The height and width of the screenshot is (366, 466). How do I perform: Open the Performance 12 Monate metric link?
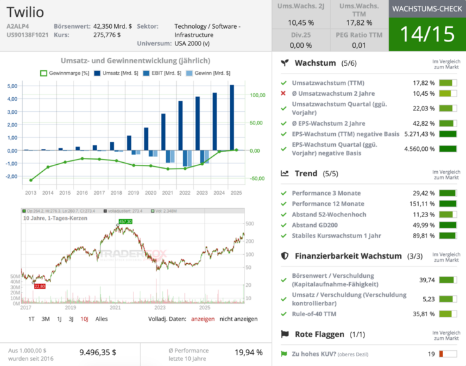(x=328, y=204)
